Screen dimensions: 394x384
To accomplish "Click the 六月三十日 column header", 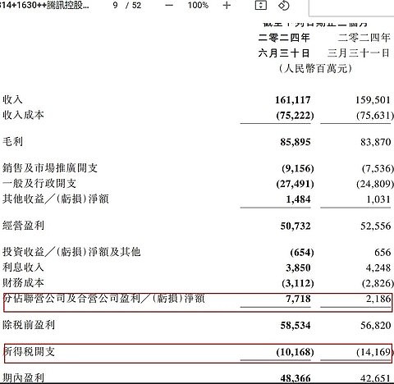I will pos(284,53).
